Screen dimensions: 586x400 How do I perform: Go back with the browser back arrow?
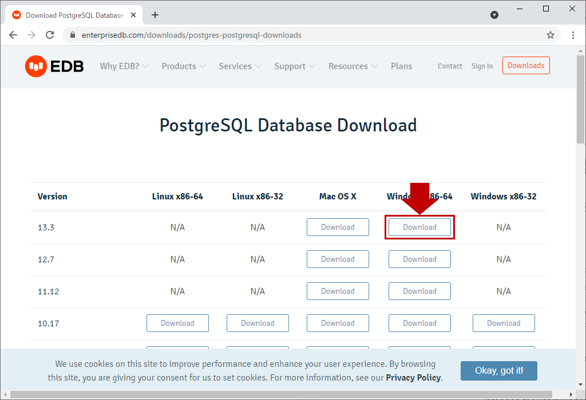[x=13, y=35]
